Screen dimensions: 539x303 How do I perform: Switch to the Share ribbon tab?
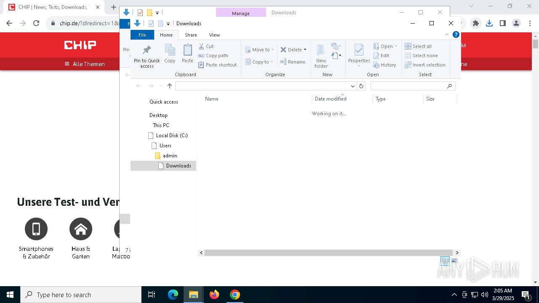coord(191,35)
